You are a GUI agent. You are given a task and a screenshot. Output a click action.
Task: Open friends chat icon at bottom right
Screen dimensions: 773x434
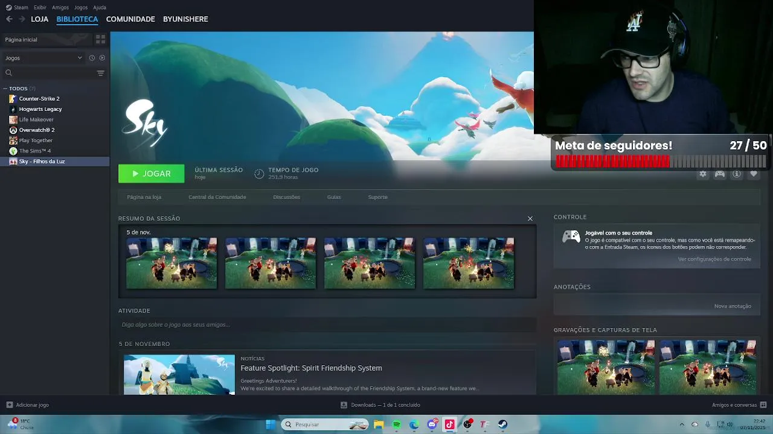click(x=763, y=405)
